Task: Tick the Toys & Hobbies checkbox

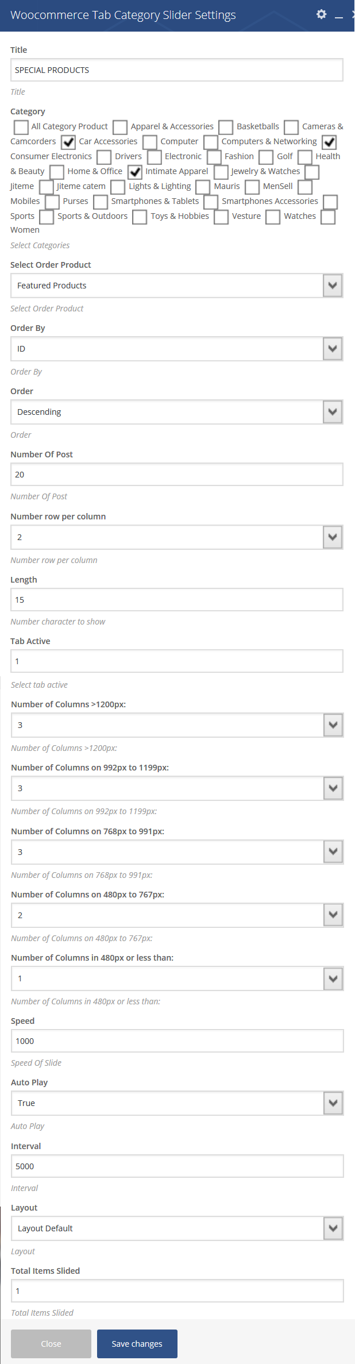Action: pos(140,217)
